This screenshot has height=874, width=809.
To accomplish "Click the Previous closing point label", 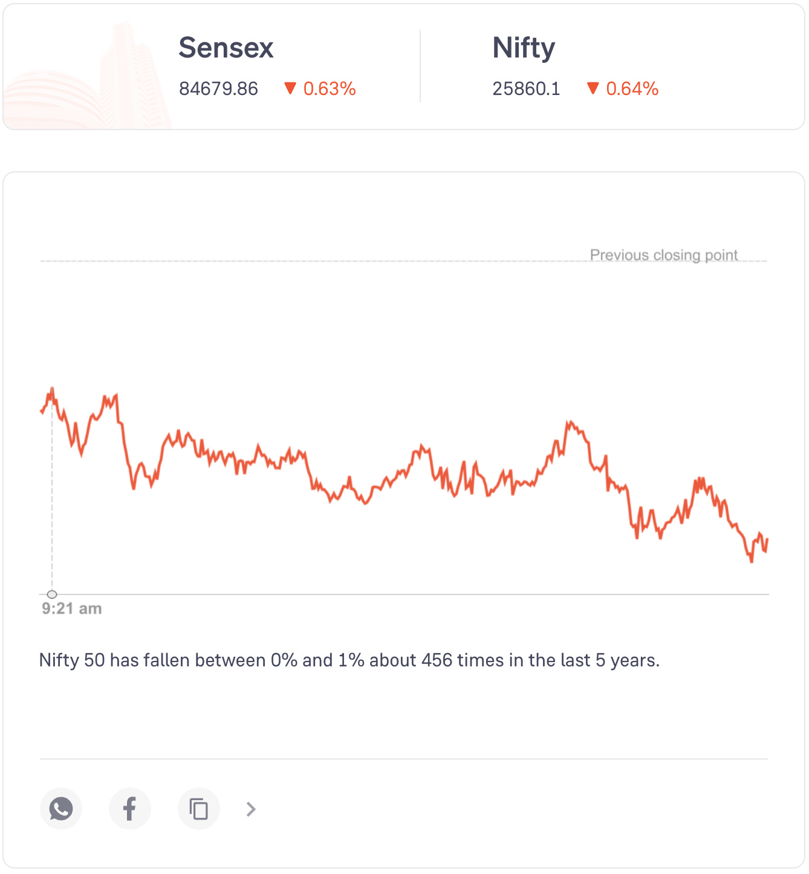I will 663,255.
